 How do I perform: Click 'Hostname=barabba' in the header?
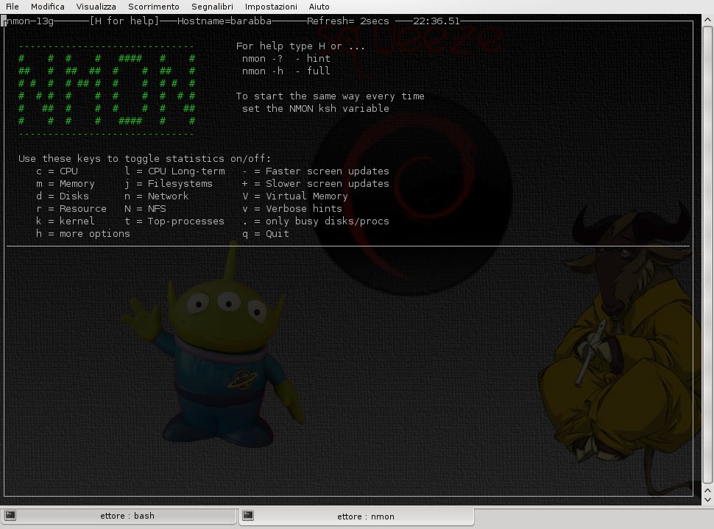[224, 21]
